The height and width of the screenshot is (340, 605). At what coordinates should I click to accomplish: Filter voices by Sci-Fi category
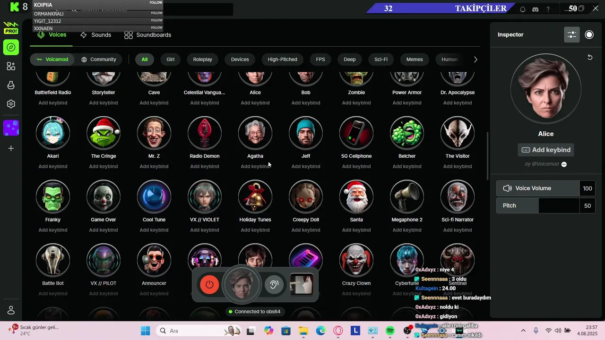pos(381,59)
